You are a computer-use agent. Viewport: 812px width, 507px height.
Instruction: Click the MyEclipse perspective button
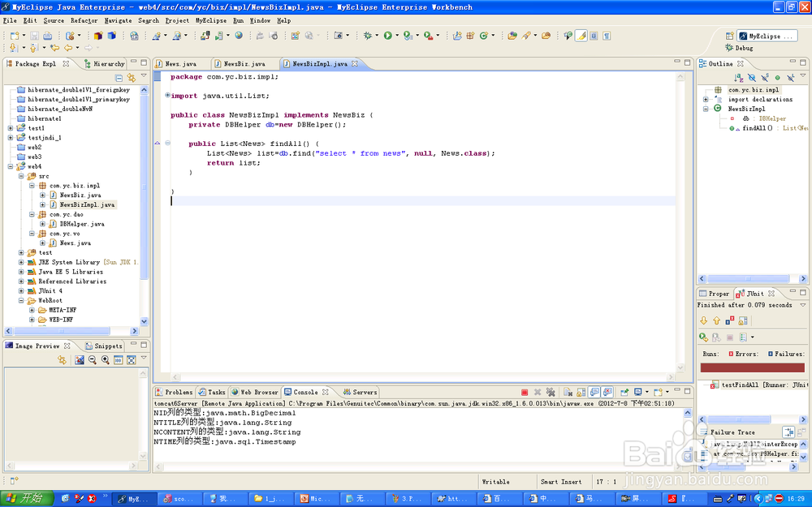[x=767, y=36]
